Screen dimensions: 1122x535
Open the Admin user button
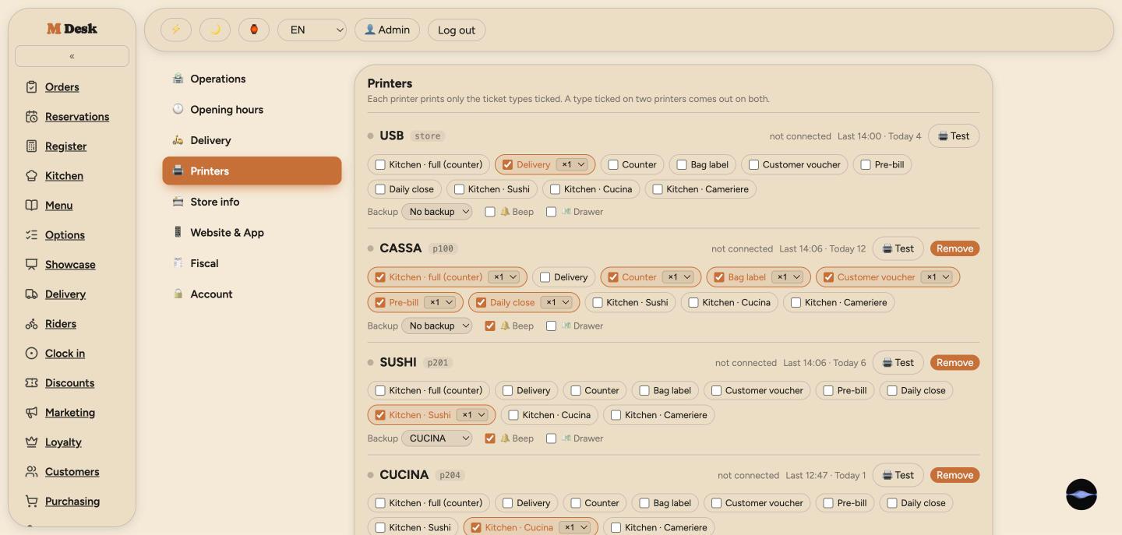point(387,30)
